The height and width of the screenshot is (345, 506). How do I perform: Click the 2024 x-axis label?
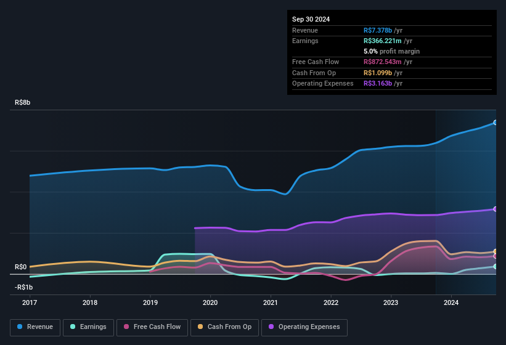pyautogui.click(x=451, y=302)
